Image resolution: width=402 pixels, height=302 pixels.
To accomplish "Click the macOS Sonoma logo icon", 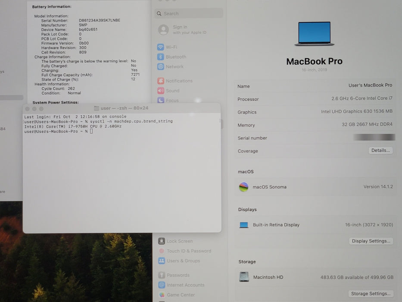I will tap(243, 187).
